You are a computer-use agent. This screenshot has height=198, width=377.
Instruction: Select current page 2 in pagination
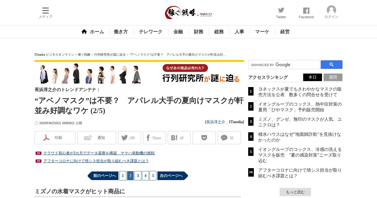coord(130,176)
